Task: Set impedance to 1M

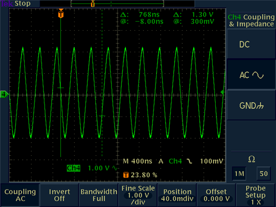Action: 239,174
